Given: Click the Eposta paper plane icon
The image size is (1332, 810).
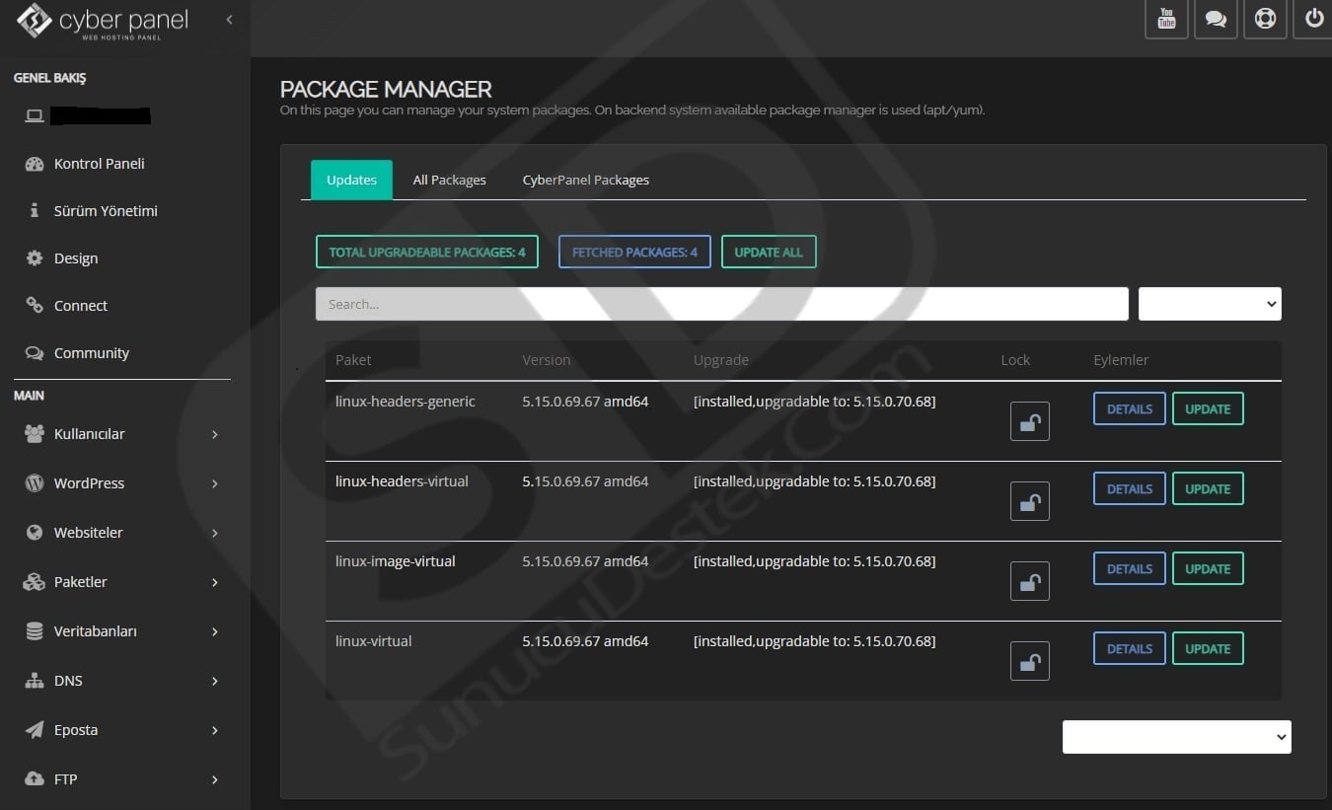Looking at the screenshot, I should click(x=35, y=730).
